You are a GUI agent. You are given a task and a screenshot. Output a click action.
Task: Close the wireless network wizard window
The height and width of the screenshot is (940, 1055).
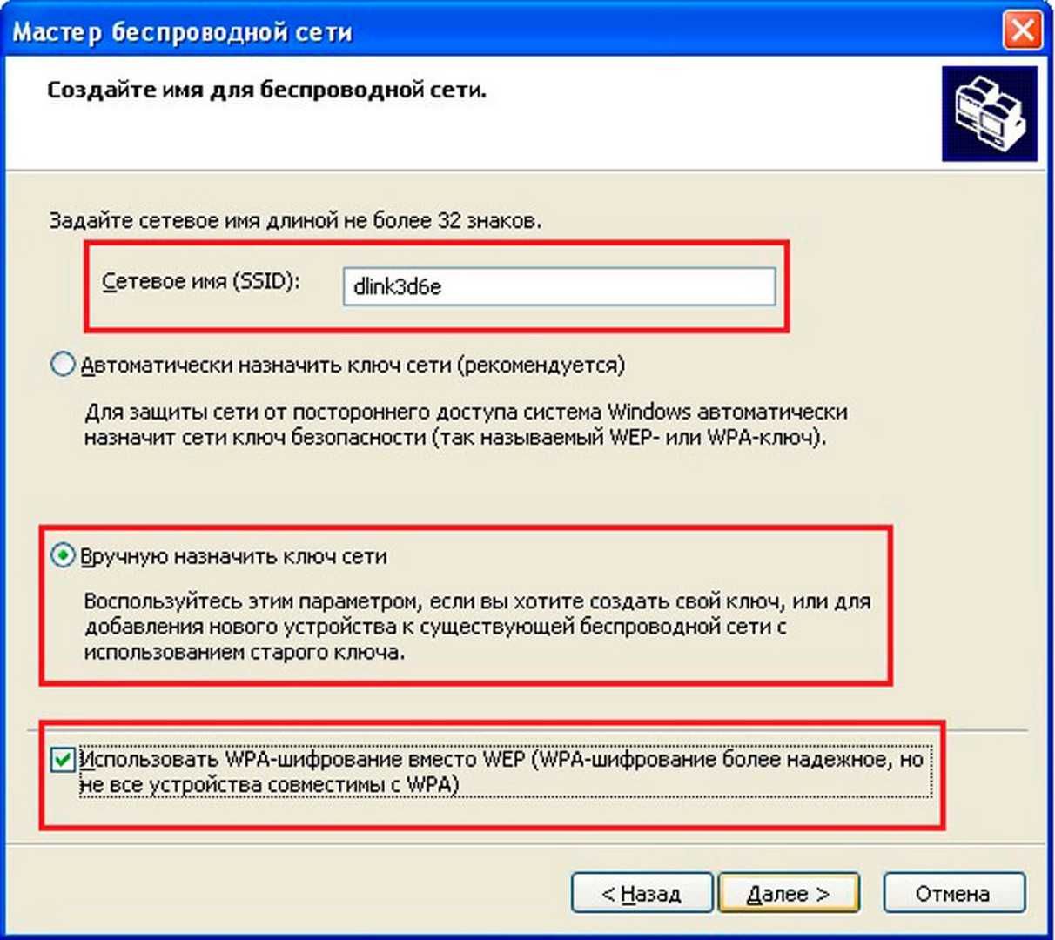pyautogui.click(x=1022, y=31)
